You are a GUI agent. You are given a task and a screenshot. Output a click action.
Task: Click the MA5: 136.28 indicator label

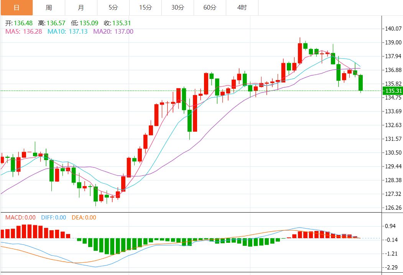pos(24,31)
